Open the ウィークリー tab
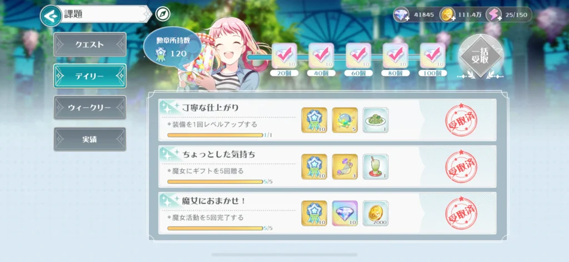The width and height of the screenshot is (569, 262). 90,107
